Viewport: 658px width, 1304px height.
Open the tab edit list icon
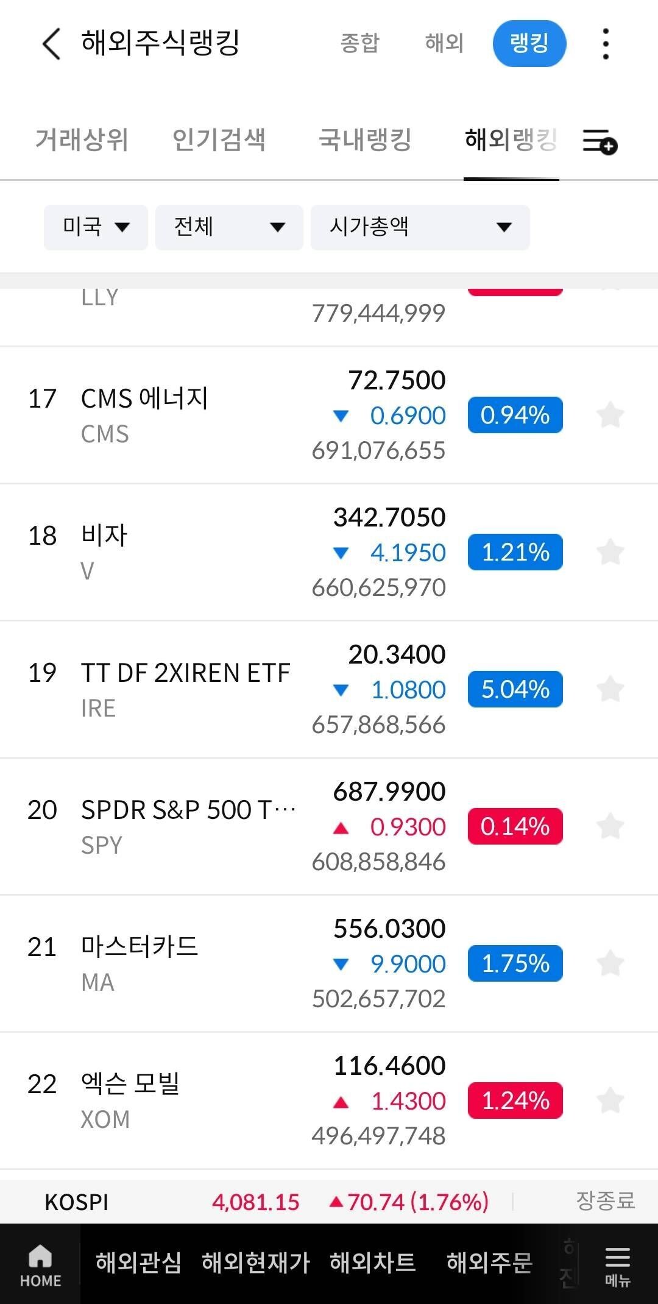(x=600, y=141)
